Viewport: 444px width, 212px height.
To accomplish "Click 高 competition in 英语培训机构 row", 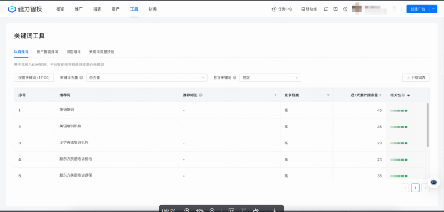I will pyautogui.click(x=286, y=127).
